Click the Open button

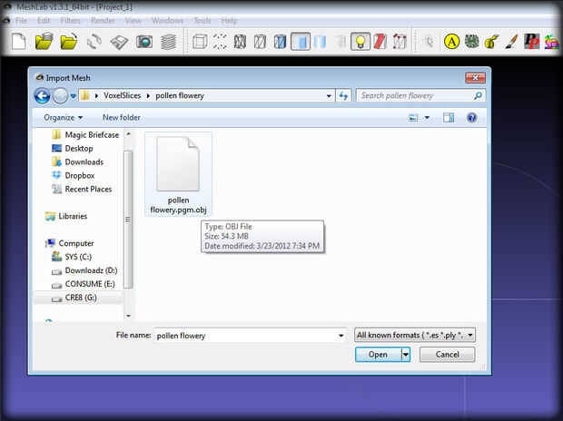point(378,355)
